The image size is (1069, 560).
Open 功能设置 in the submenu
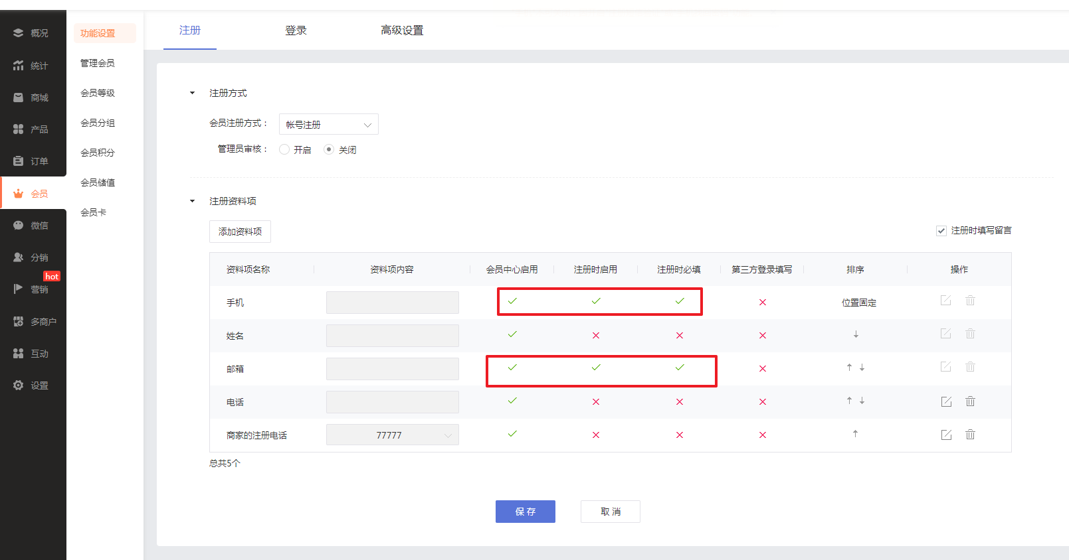(x=98, y=33)
